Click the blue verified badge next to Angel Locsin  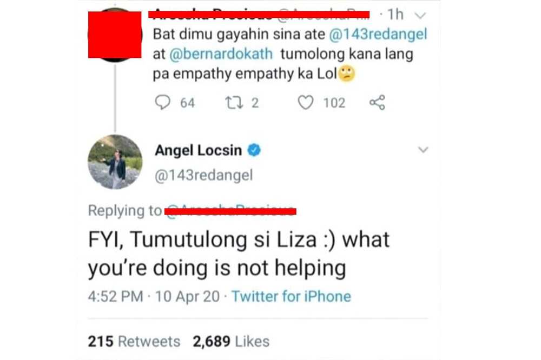point(254,150)
